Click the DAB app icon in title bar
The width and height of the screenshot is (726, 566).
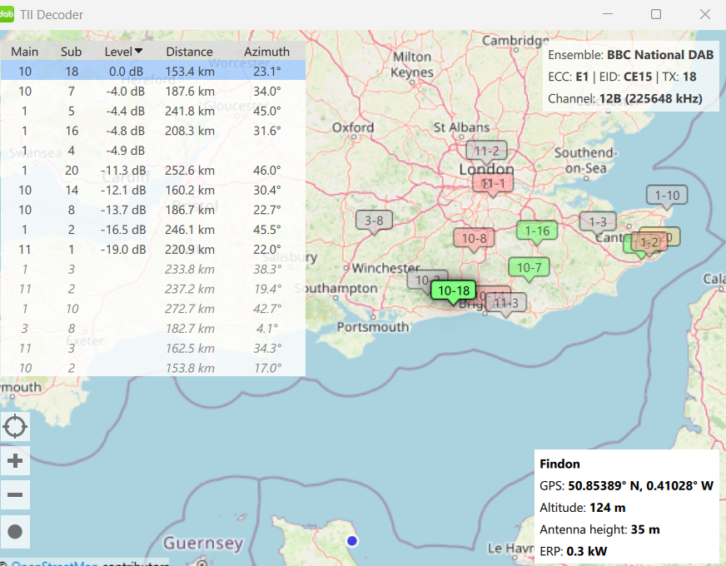pos(7,14)
